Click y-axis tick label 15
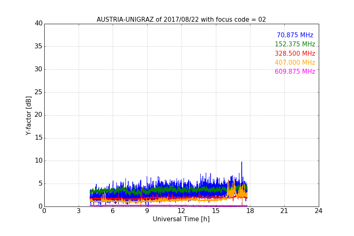The height and width of the screenshot is (236, 354). pyautogui.click(x=39, y=138)
